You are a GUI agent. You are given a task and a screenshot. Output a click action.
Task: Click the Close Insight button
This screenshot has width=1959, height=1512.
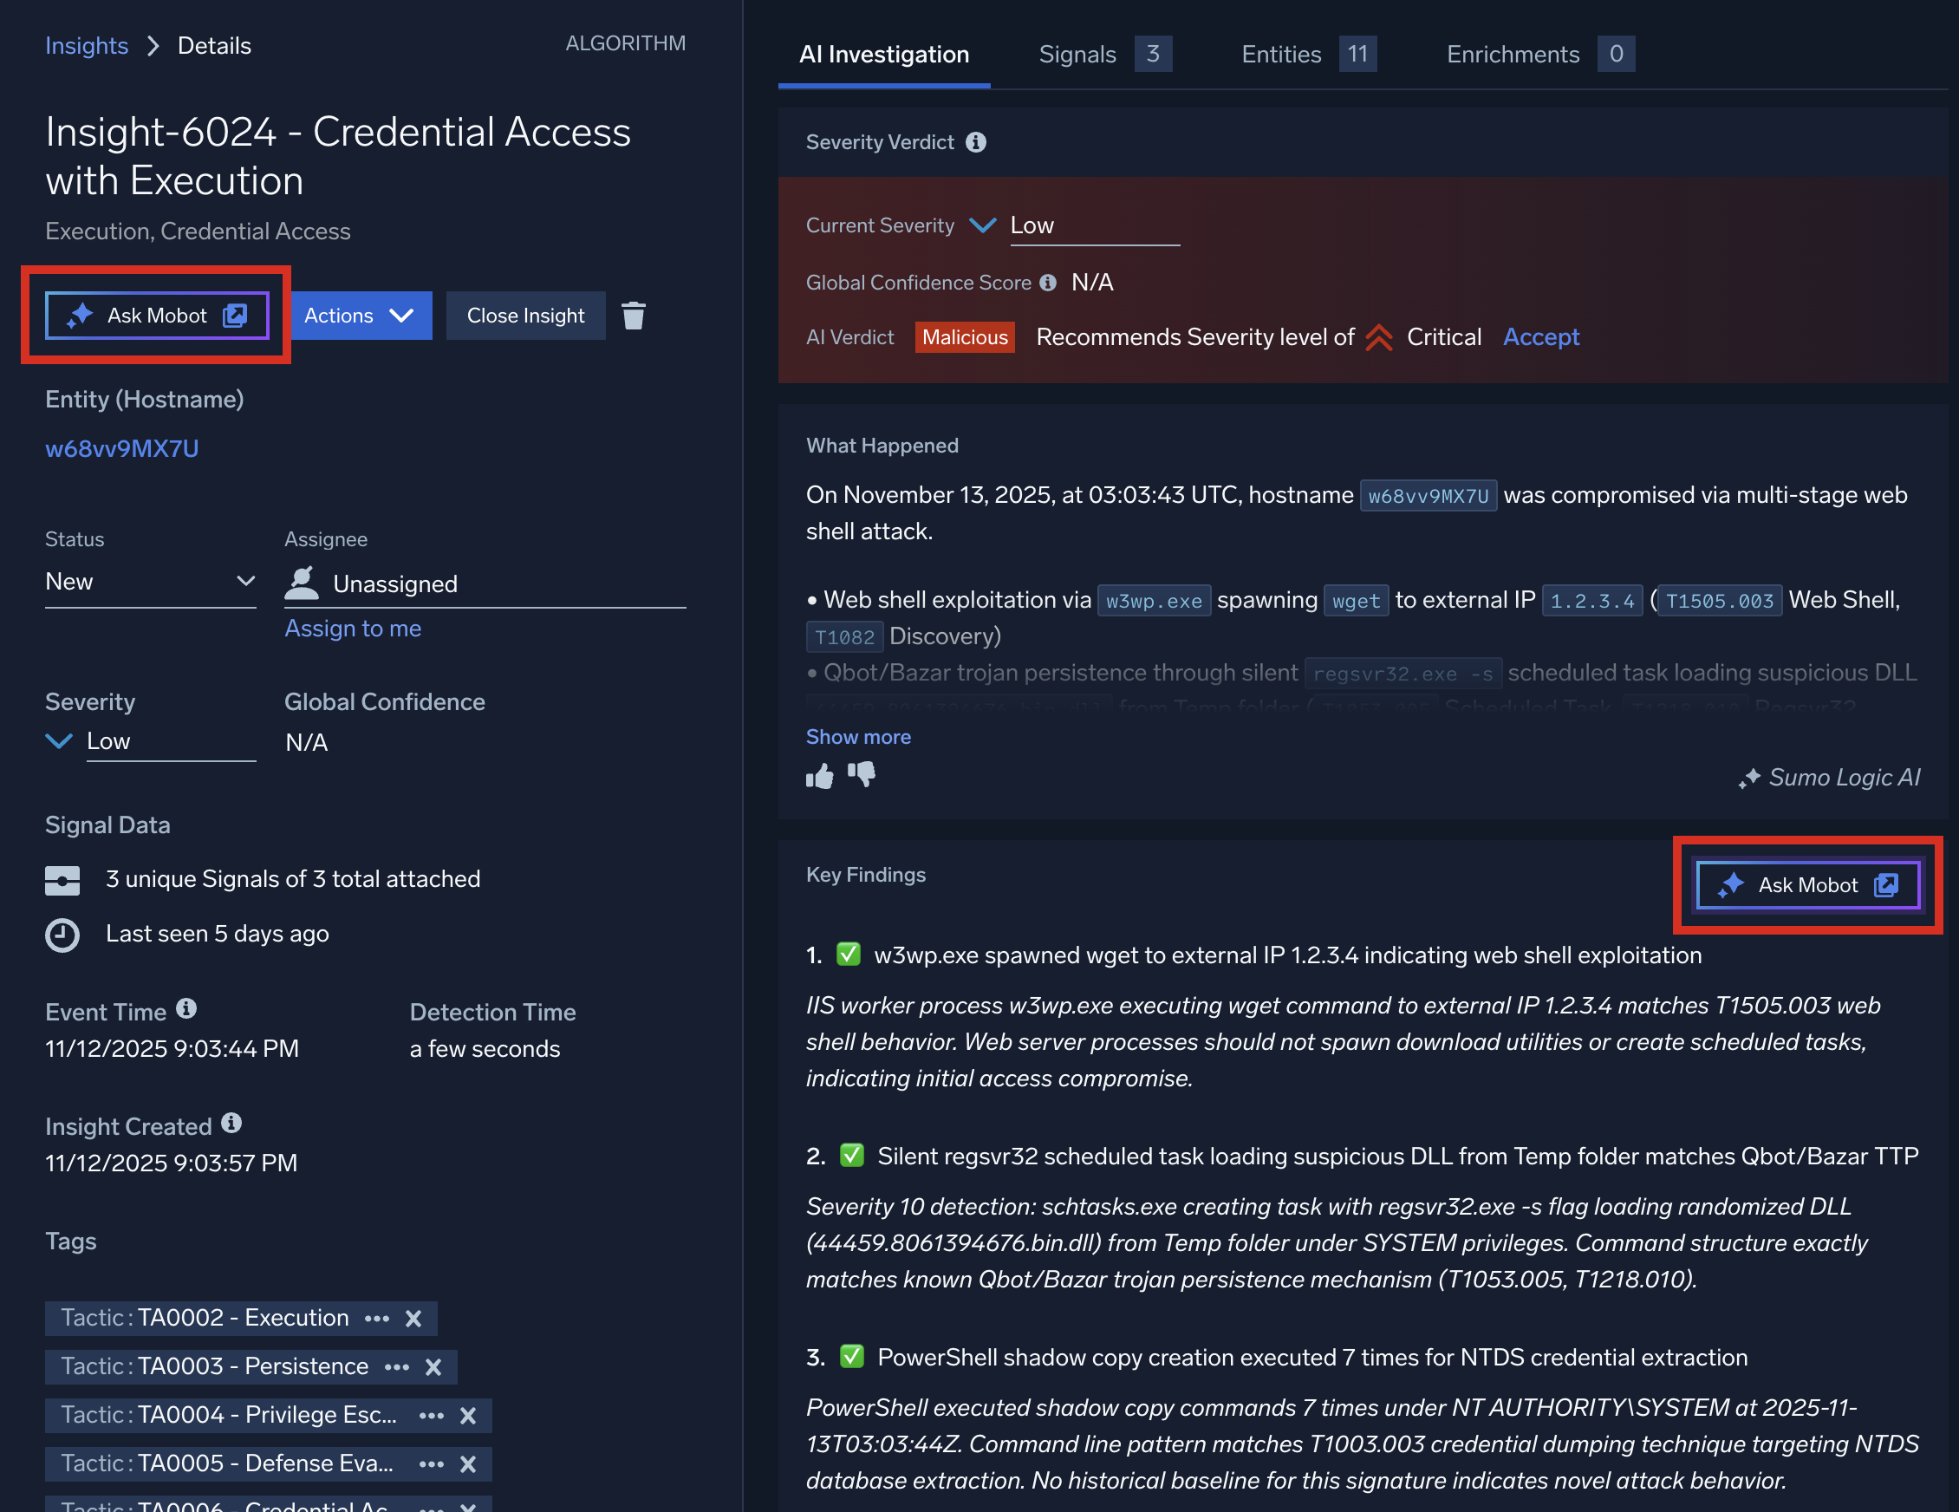pos(524,316)
